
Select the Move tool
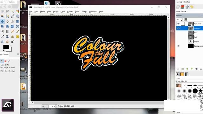coord(2,21)
